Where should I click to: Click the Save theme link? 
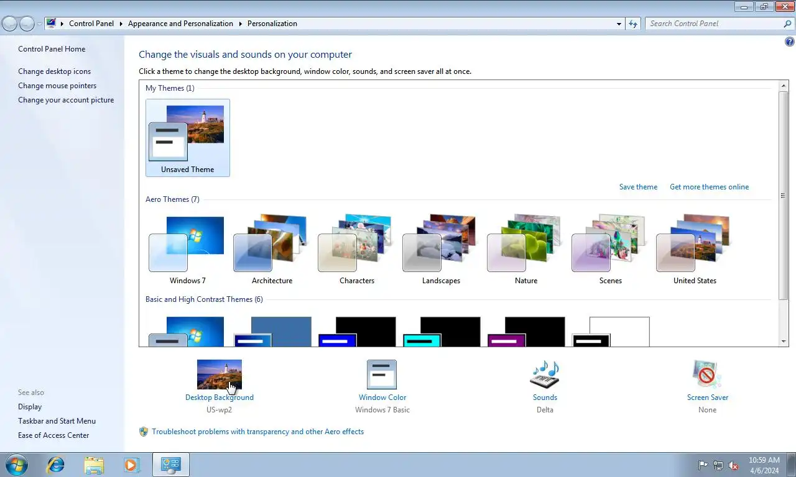click(638, 187)
